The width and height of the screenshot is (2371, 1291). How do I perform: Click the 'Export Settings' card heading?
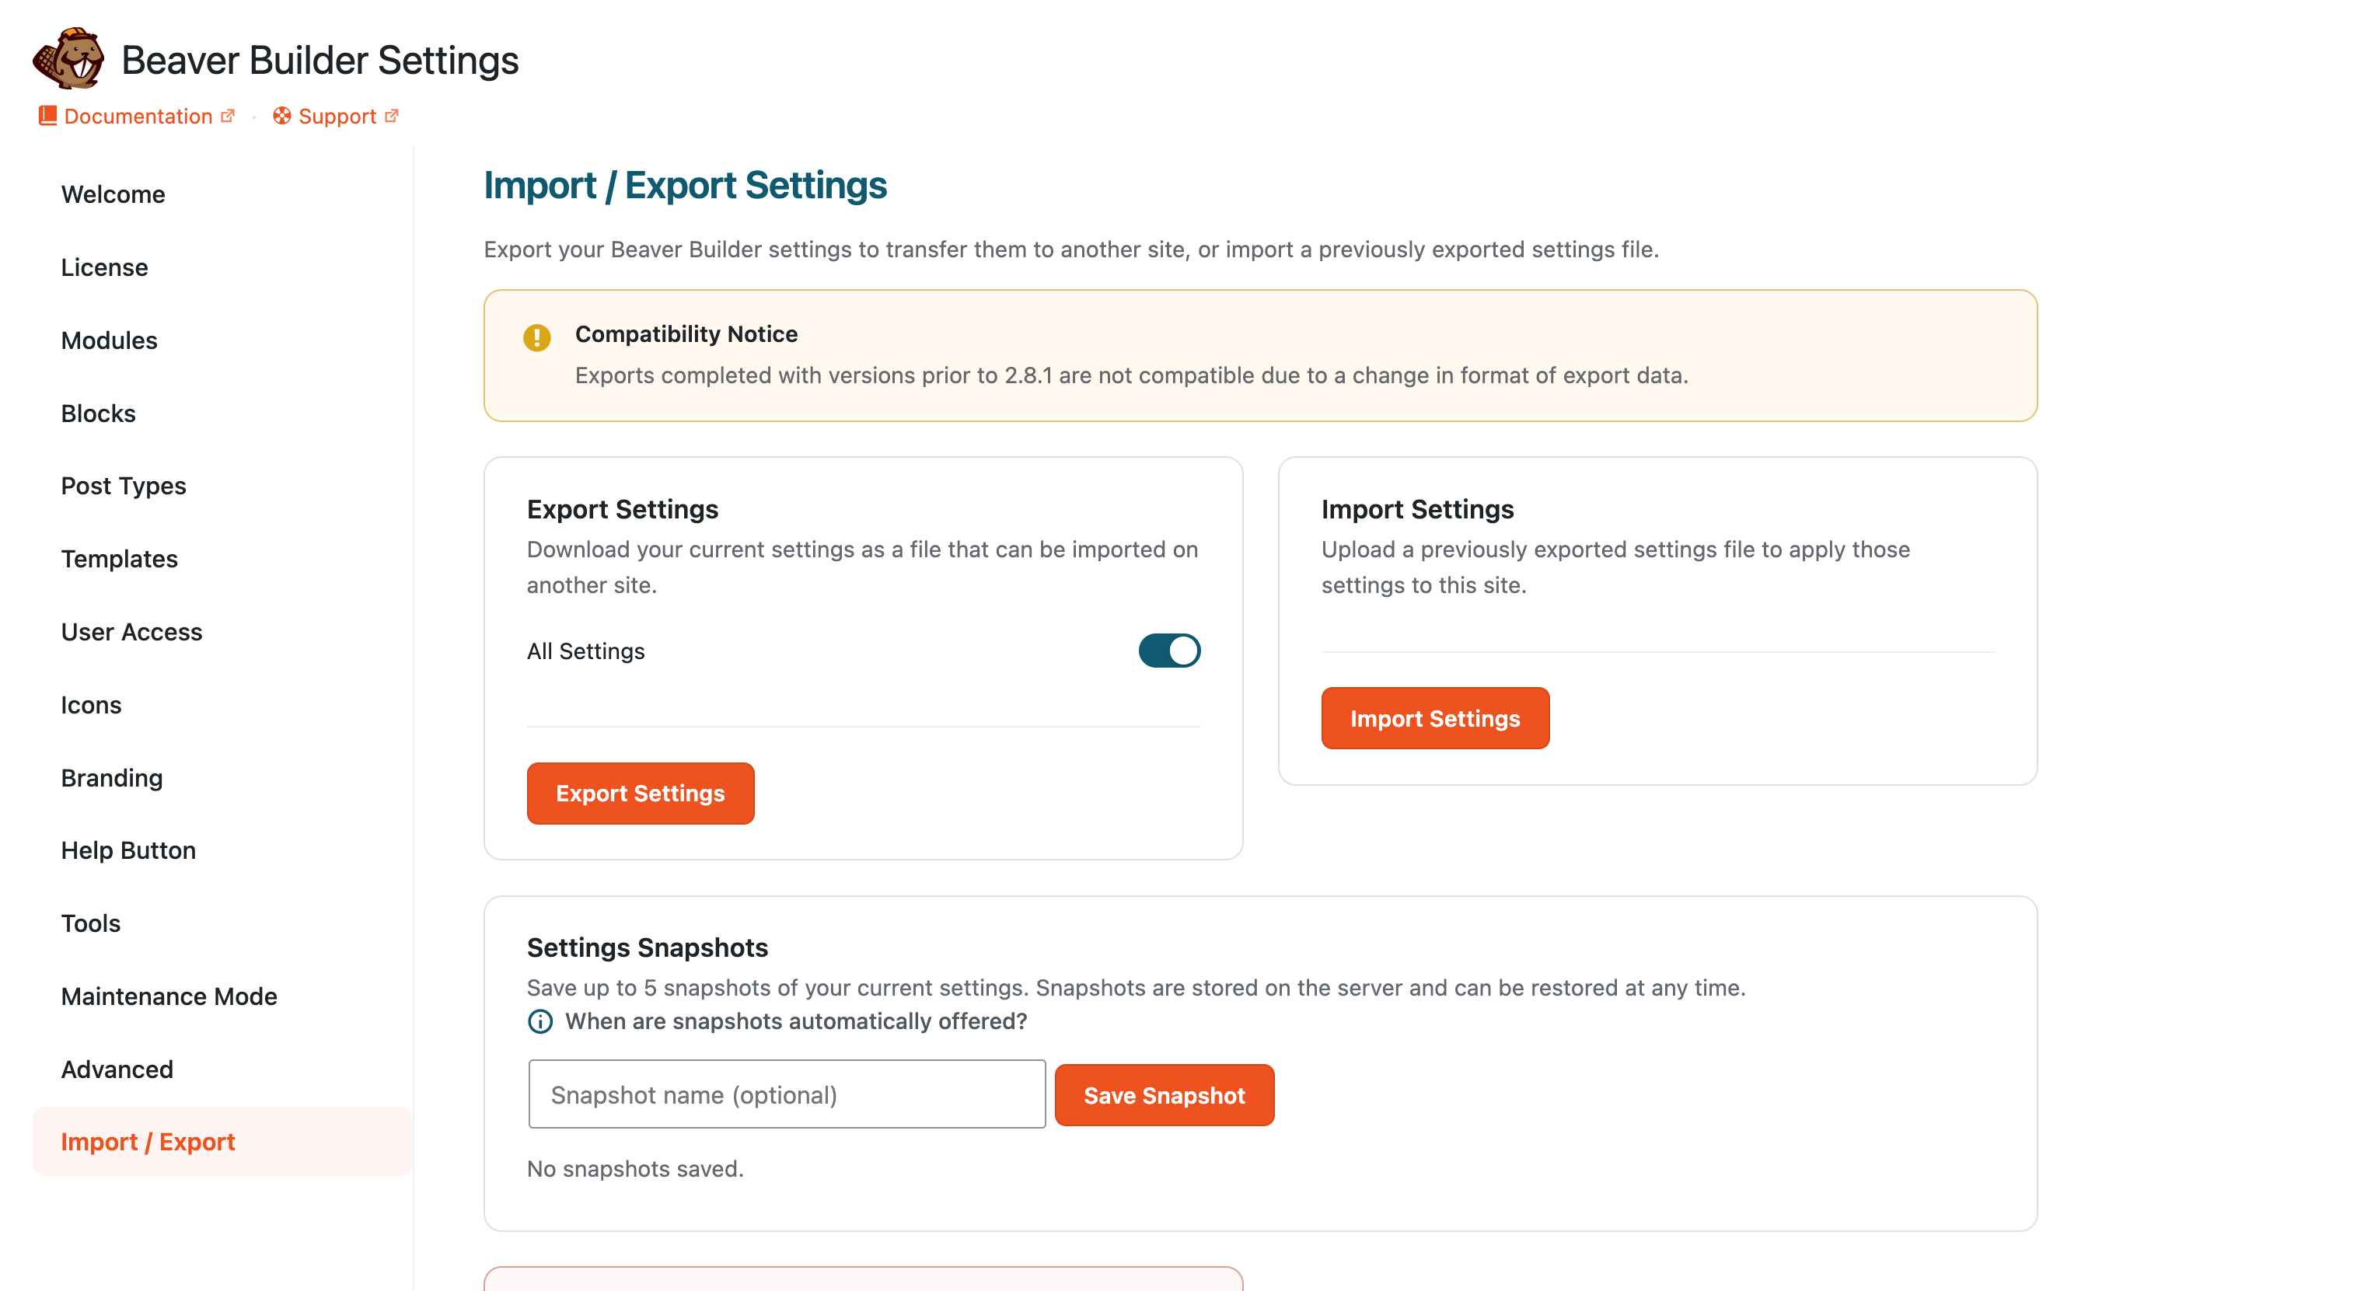pyautogui.click(x=622, y=509)
